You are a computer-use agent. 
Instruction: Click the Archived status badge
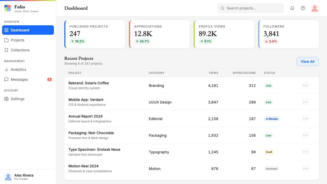tap(272, 169)
